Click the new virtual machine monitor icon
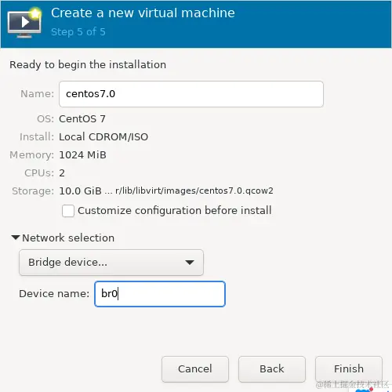 pos(24,24)
